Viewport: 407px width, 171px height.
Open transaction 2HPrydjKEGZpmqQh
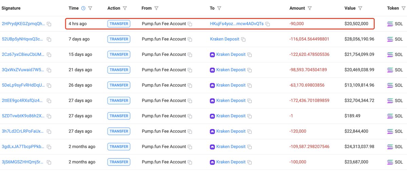click(x=23, y=24)
